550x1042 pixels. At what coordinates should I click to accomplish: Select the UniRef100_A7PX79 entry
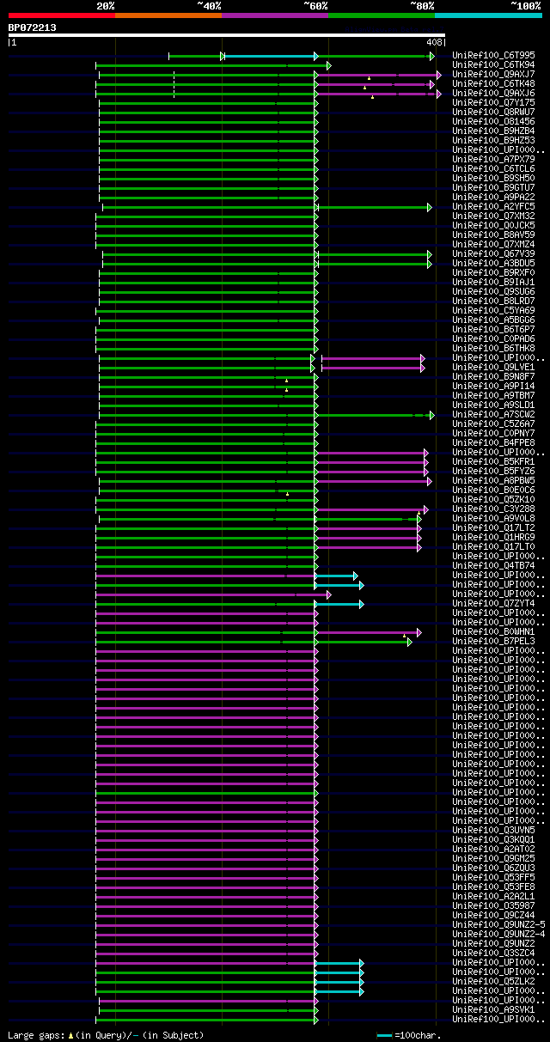click(x=493, y=159)
